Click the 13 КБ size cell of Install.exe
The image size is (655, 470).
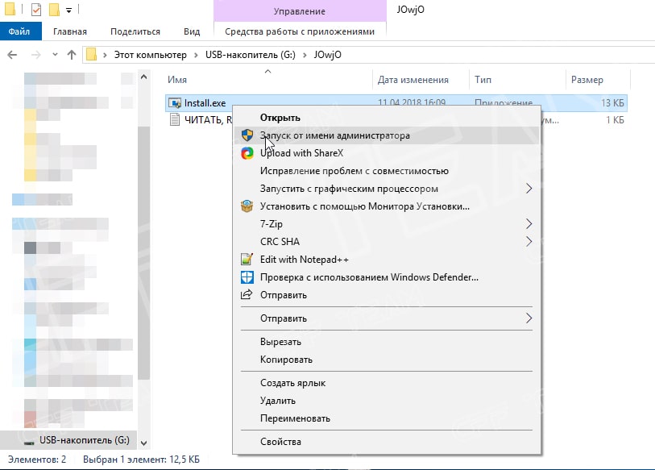[612, 103]
